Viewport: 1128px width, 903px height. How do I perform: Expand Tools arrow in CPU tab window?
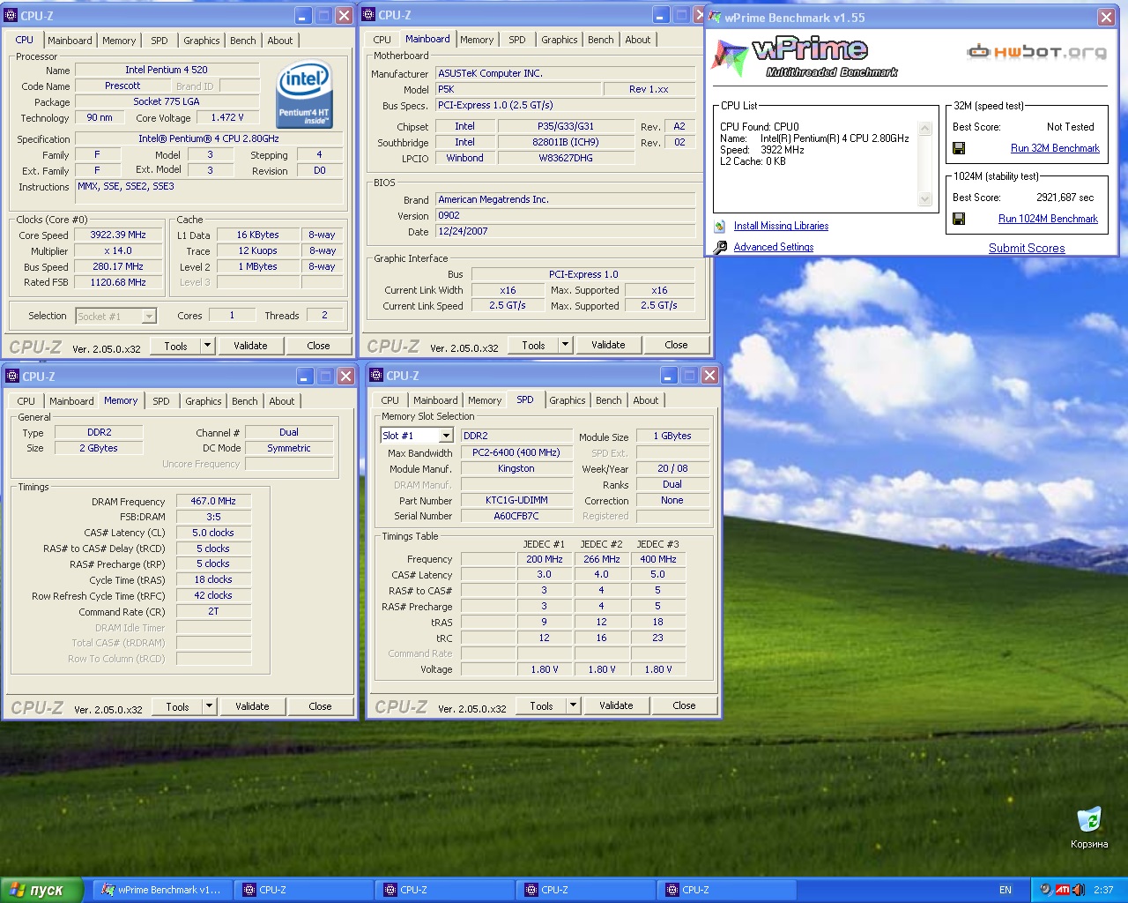208,346
